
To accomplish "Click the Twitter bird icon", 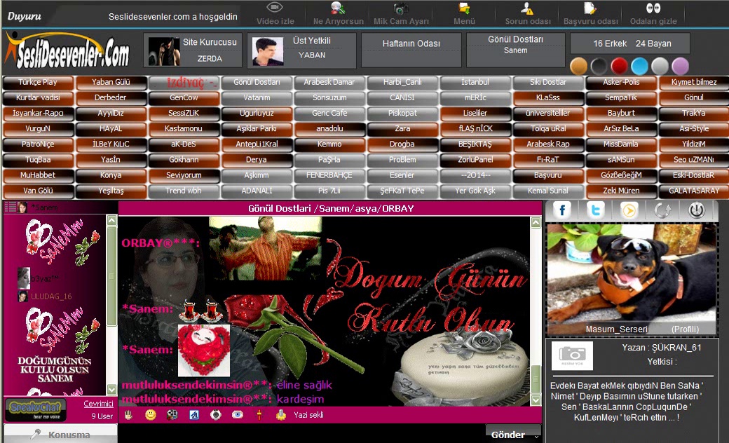I will (596, 210).
